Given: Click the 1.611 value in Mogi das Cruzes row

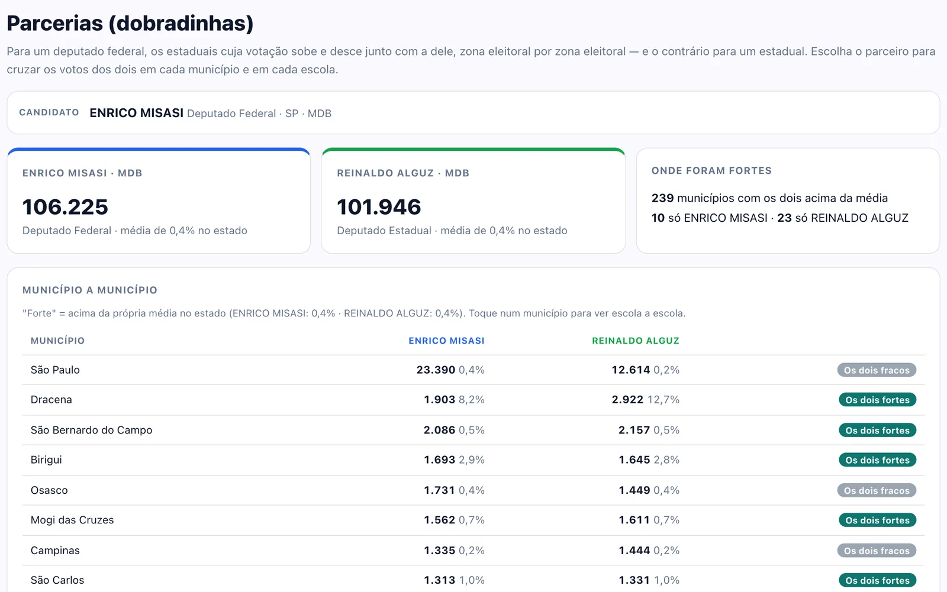Looking at the screenshot, I should 634,520.
